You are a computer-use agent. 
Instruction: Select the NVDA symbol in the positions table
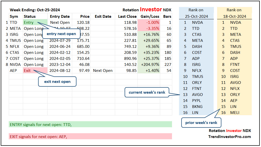click(15, 64)
